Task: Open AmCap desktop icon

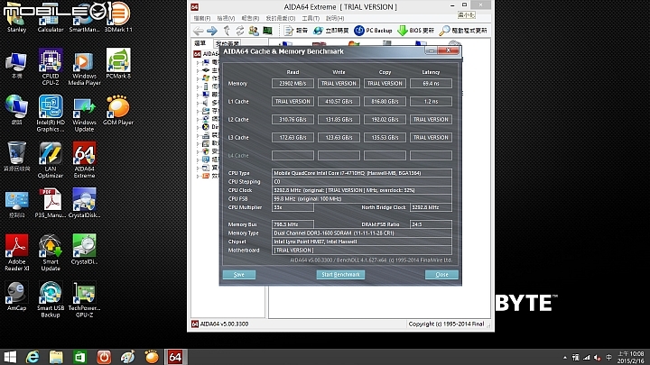Action: click(16, 296)
